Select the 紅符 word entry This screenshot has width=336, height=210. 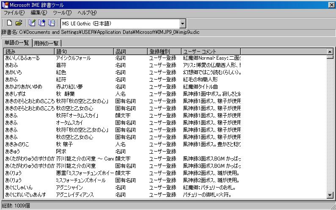[x=61, y=80]
